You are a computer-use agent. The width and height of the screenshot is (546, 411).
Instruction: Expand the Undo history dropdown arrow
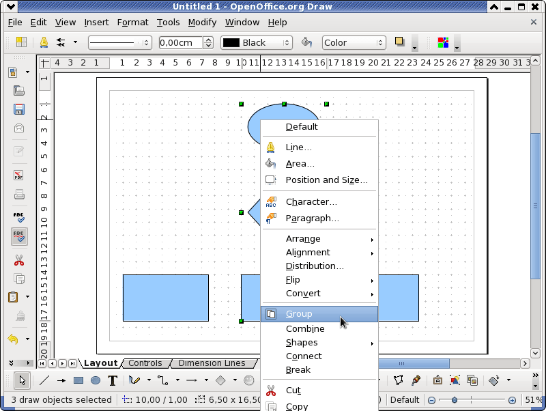27,339
